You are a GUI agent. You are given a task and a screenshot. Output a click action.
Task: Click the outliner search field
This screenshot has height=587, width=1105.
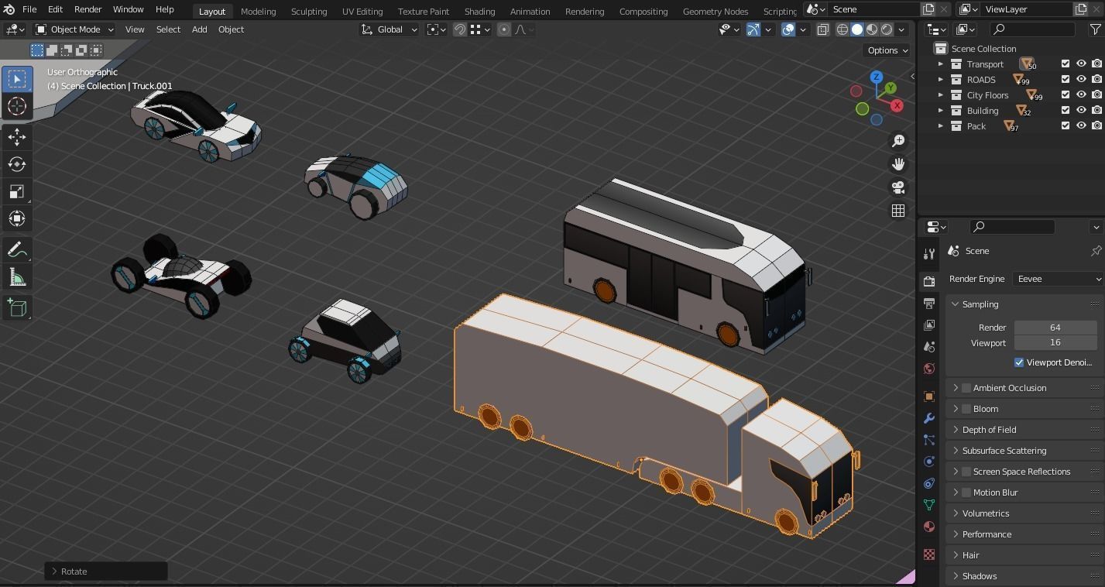click(x=1033, y=29)
